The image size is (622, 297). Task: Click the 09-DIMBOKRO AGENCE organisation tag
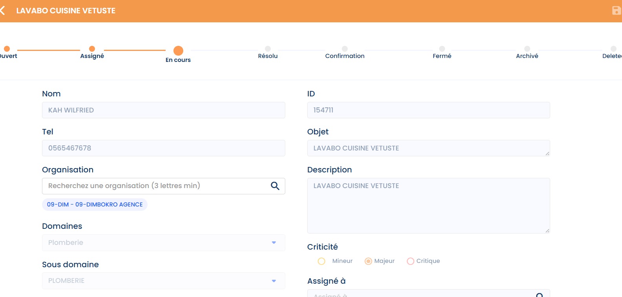(95, 205)
